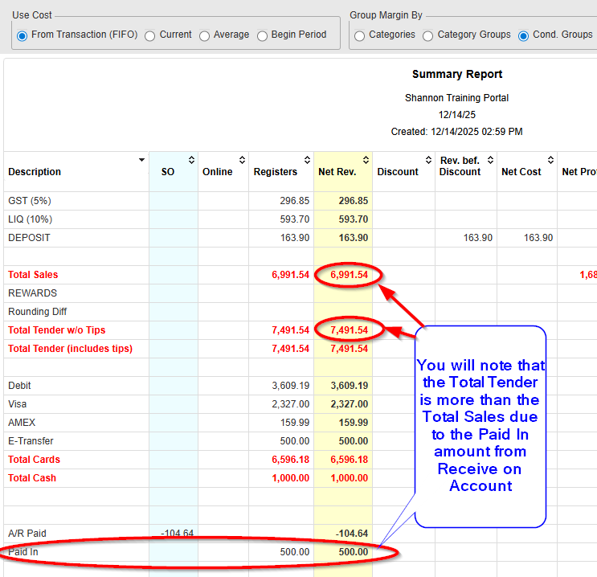Click Registers Total Sales 6,991.54
The width and height of the screenshot is (597, 577).
pyautogui.click(x=291, y=275)
